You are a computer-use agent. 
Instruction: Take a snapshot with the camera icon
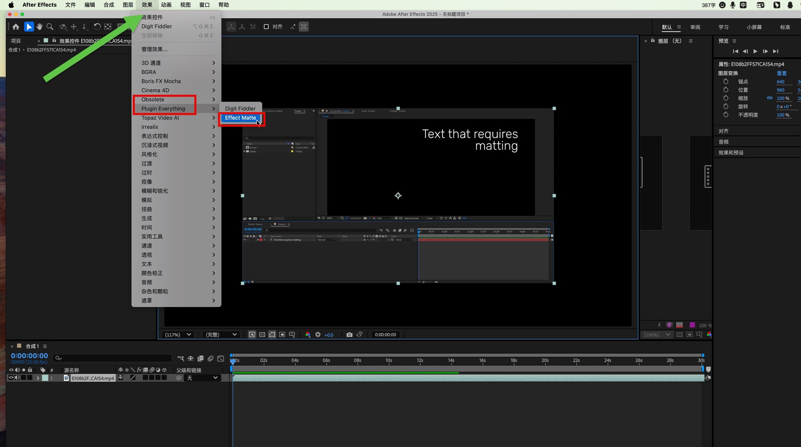coord(349,335)
